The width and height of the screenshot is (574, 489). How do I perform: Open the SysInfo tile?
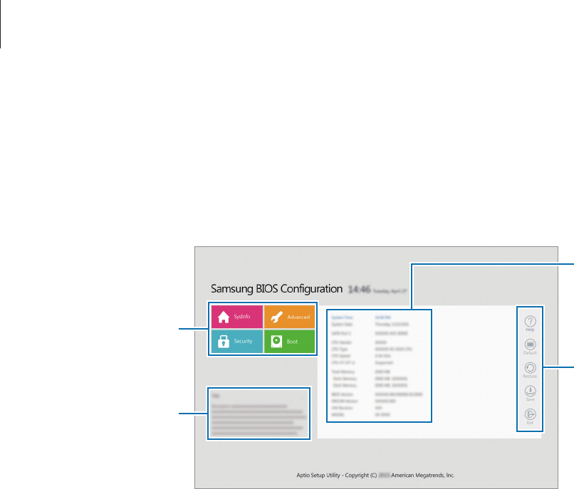[x=237, y=317]
